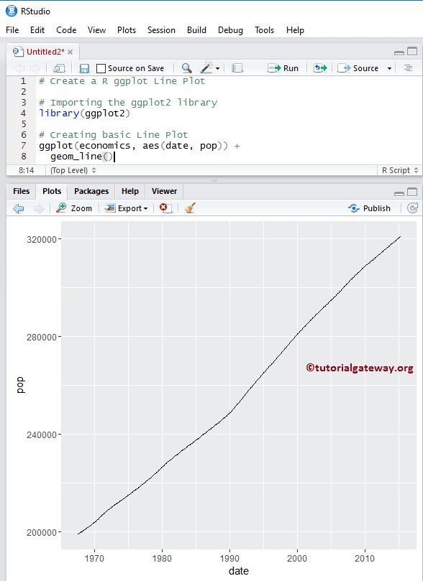Click the geom_line() code line
The image size is (423, 581).
pyautogui.click(x=81, y=157)
